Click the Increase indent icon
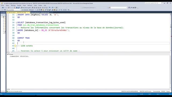This screenshot has height=97, width=172. coord(66,10)
